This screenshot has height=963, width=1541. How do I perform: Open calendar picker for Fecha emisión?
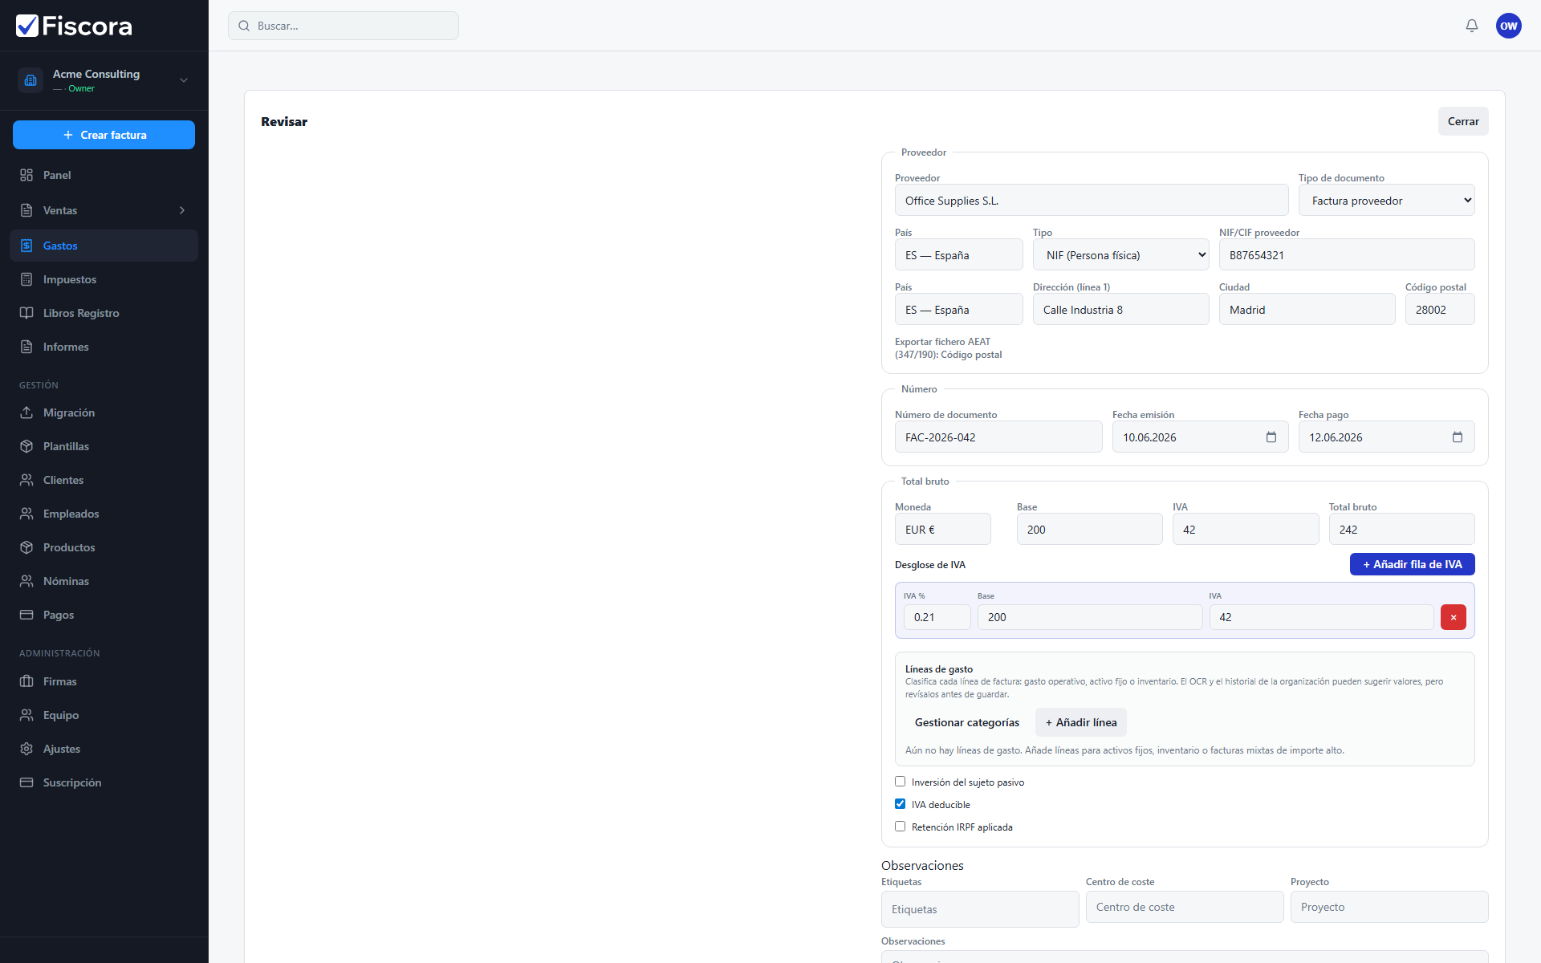tap(1271, 437)
